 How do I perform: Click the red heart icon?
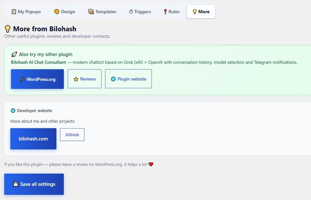(x=151, y=164)
